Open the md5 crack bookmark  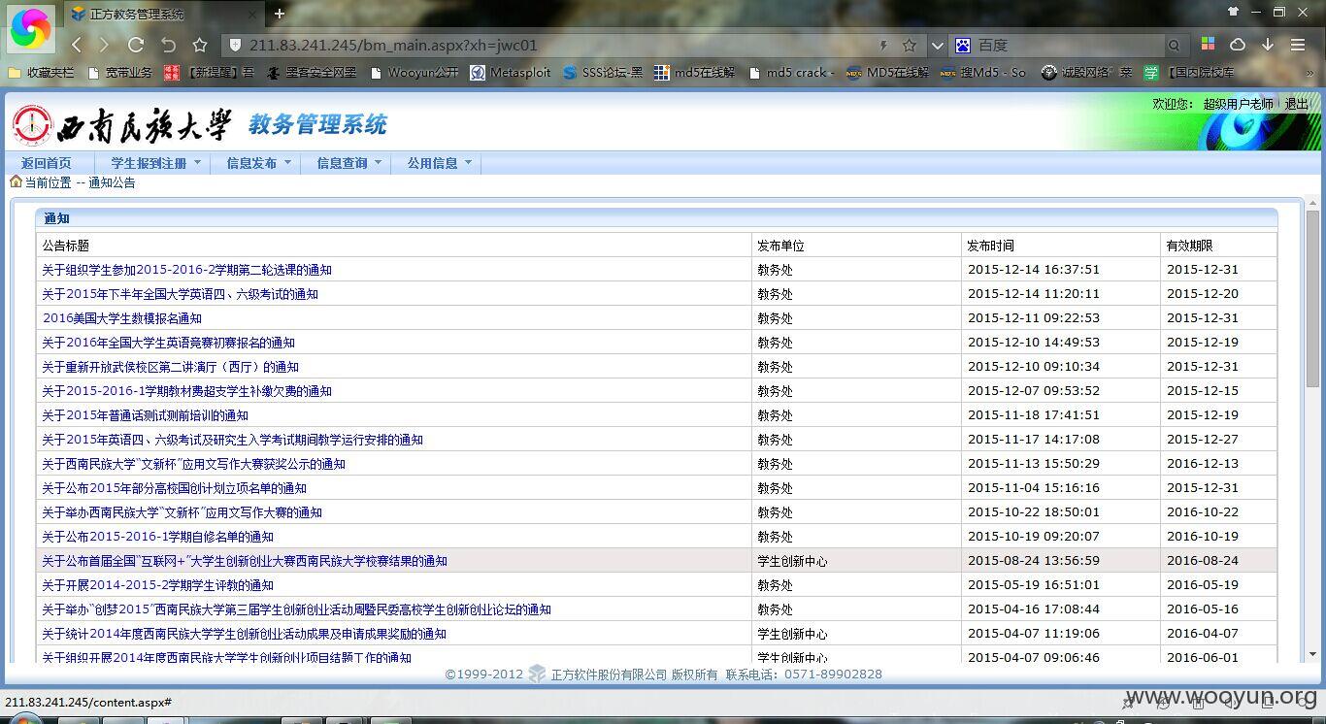[791, 72]
